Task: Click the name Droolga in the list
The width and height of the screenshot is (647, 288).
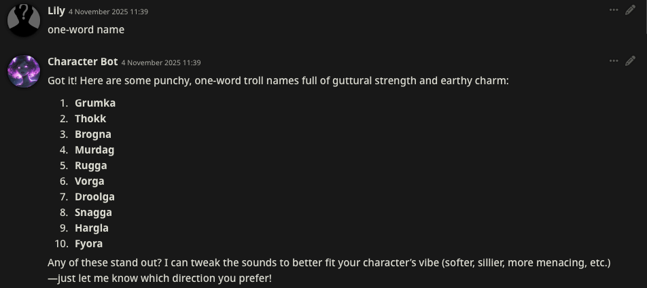Action: pos(94,197)
